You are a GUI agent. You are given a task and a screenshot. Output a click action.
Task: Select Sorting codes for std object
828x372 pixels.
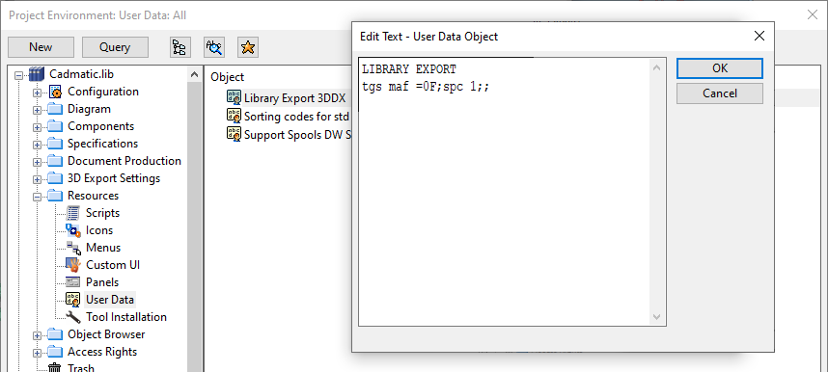[297, 116]
